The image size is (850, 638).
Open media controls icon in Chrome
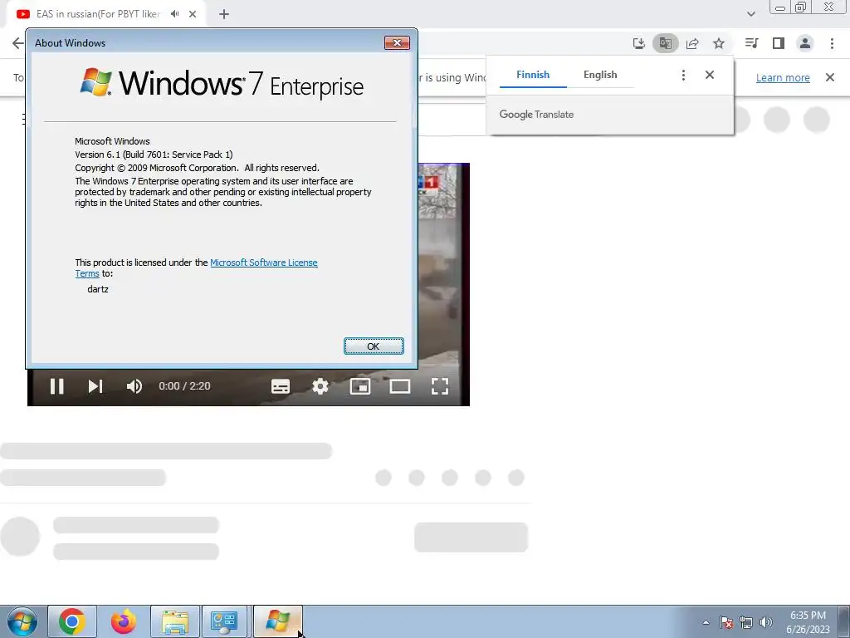click(751, 43)
